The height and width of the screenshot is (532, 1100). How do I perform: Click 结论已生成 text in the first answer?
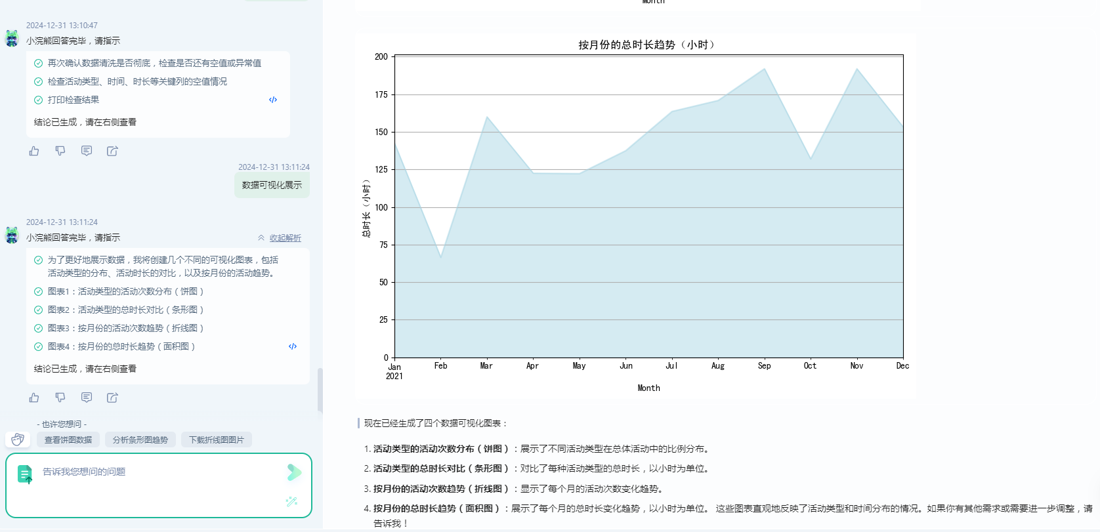pos(85,122)
